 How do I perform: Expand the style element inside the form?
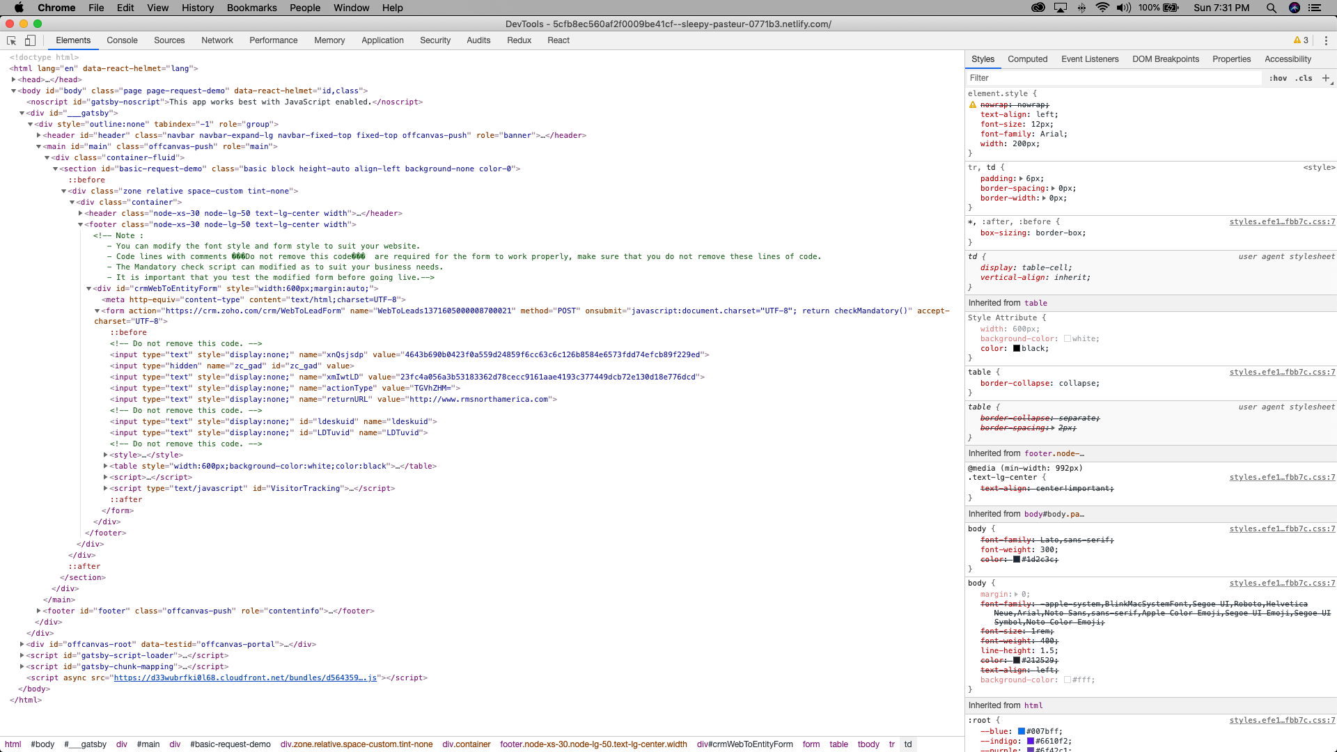105,455
